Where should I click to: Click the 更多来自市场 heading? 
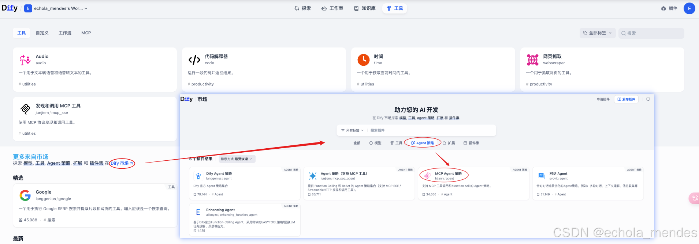(31, 157)
